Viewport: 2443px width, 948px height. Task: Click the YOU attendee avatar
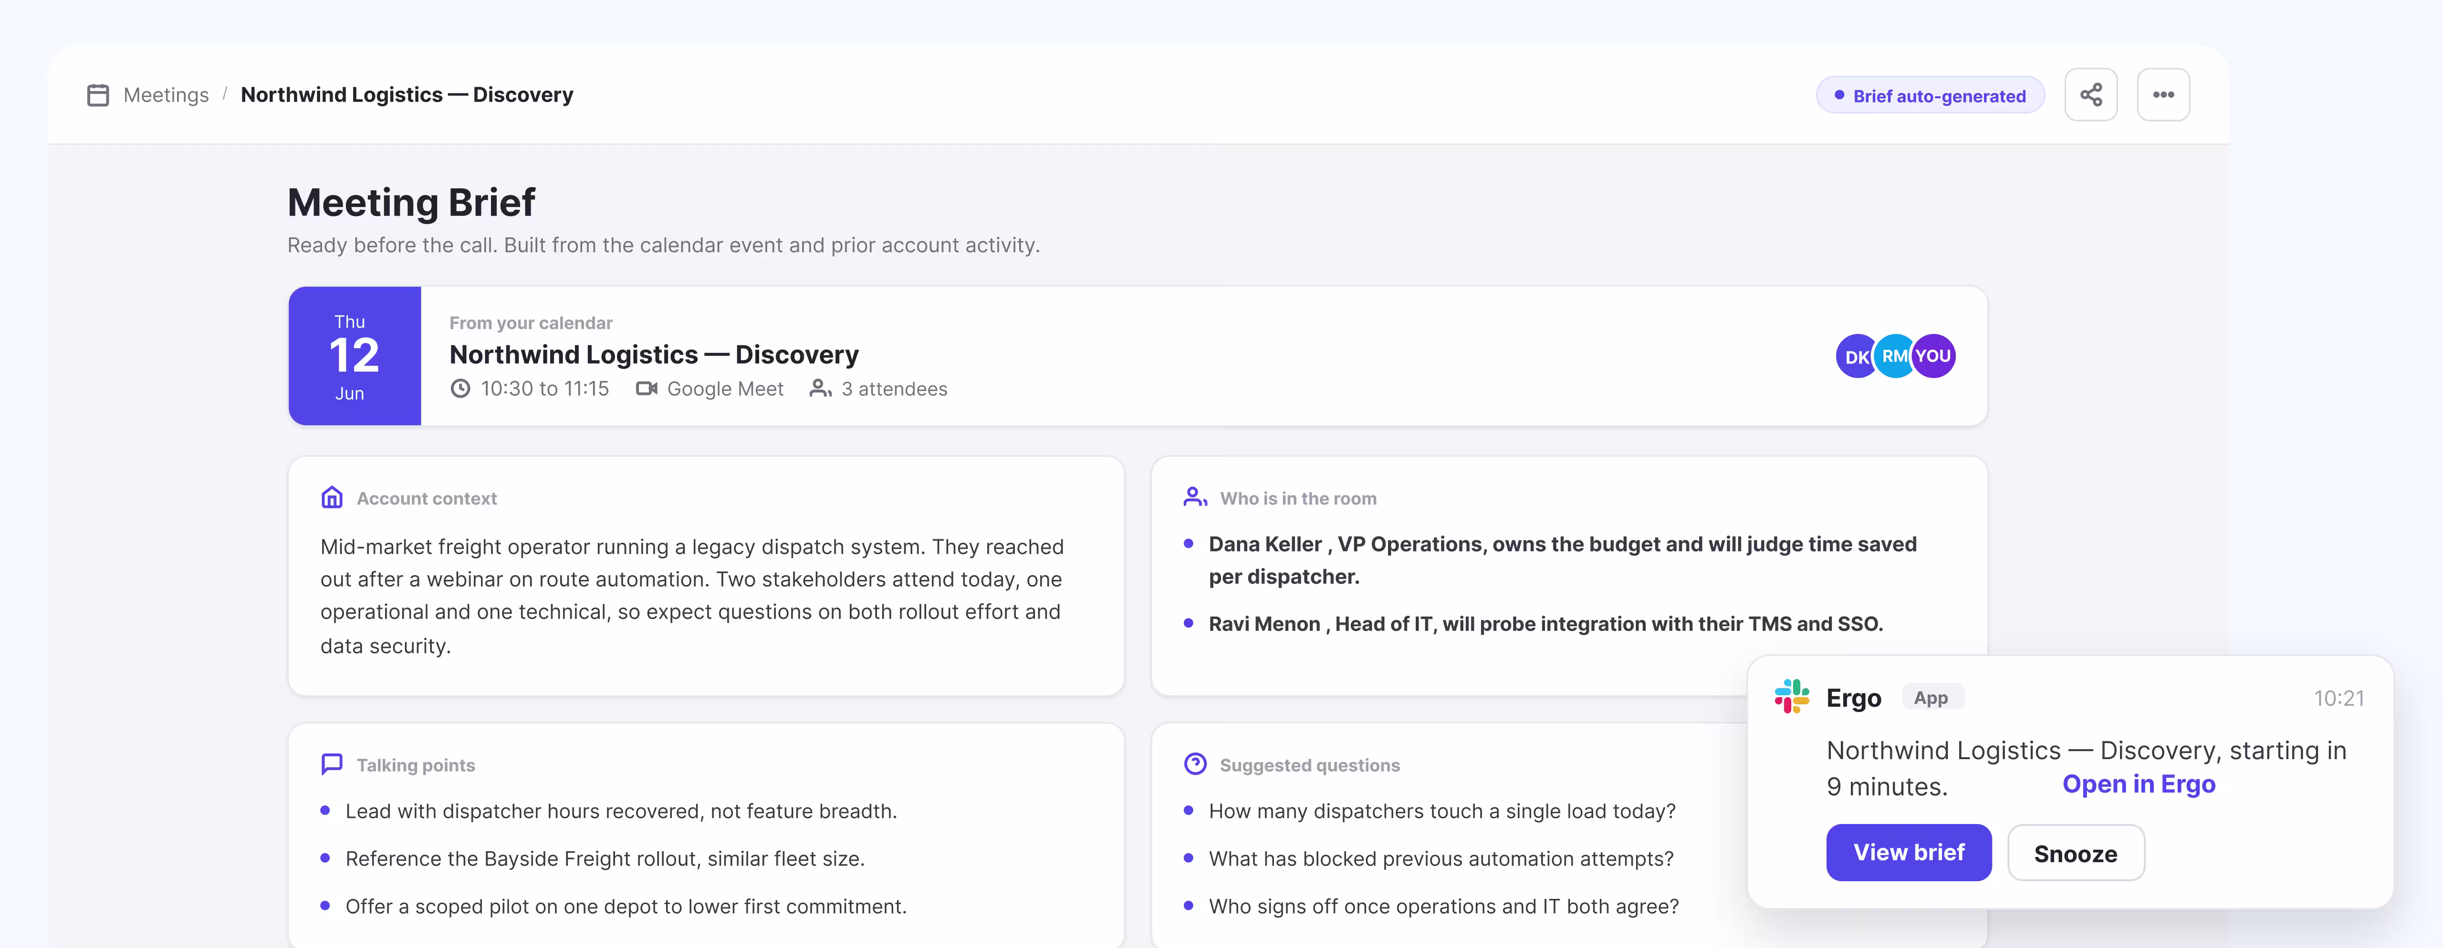1934,356
